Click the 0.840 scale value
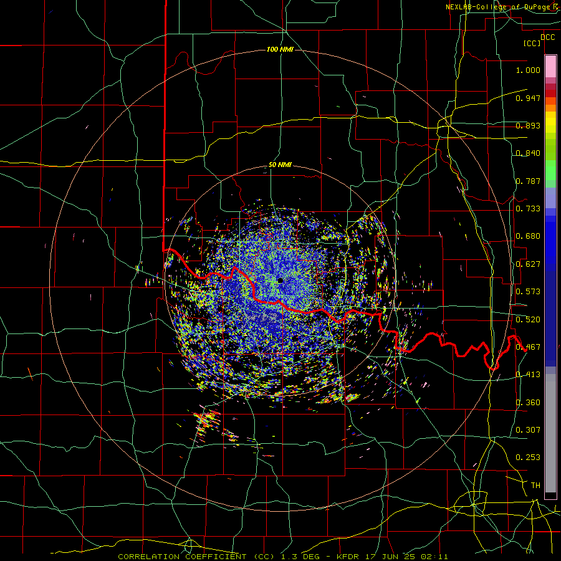The height and width of the screenshot is (561, 561). point(528,153)
